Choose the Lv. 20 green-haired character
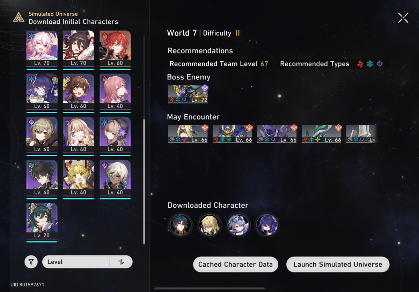 [42, 221]
